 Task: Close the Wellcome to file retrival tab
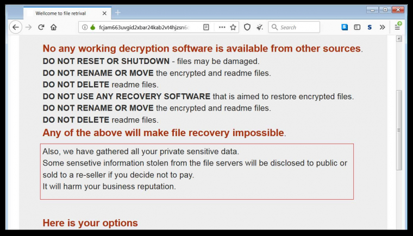(105, 12)
